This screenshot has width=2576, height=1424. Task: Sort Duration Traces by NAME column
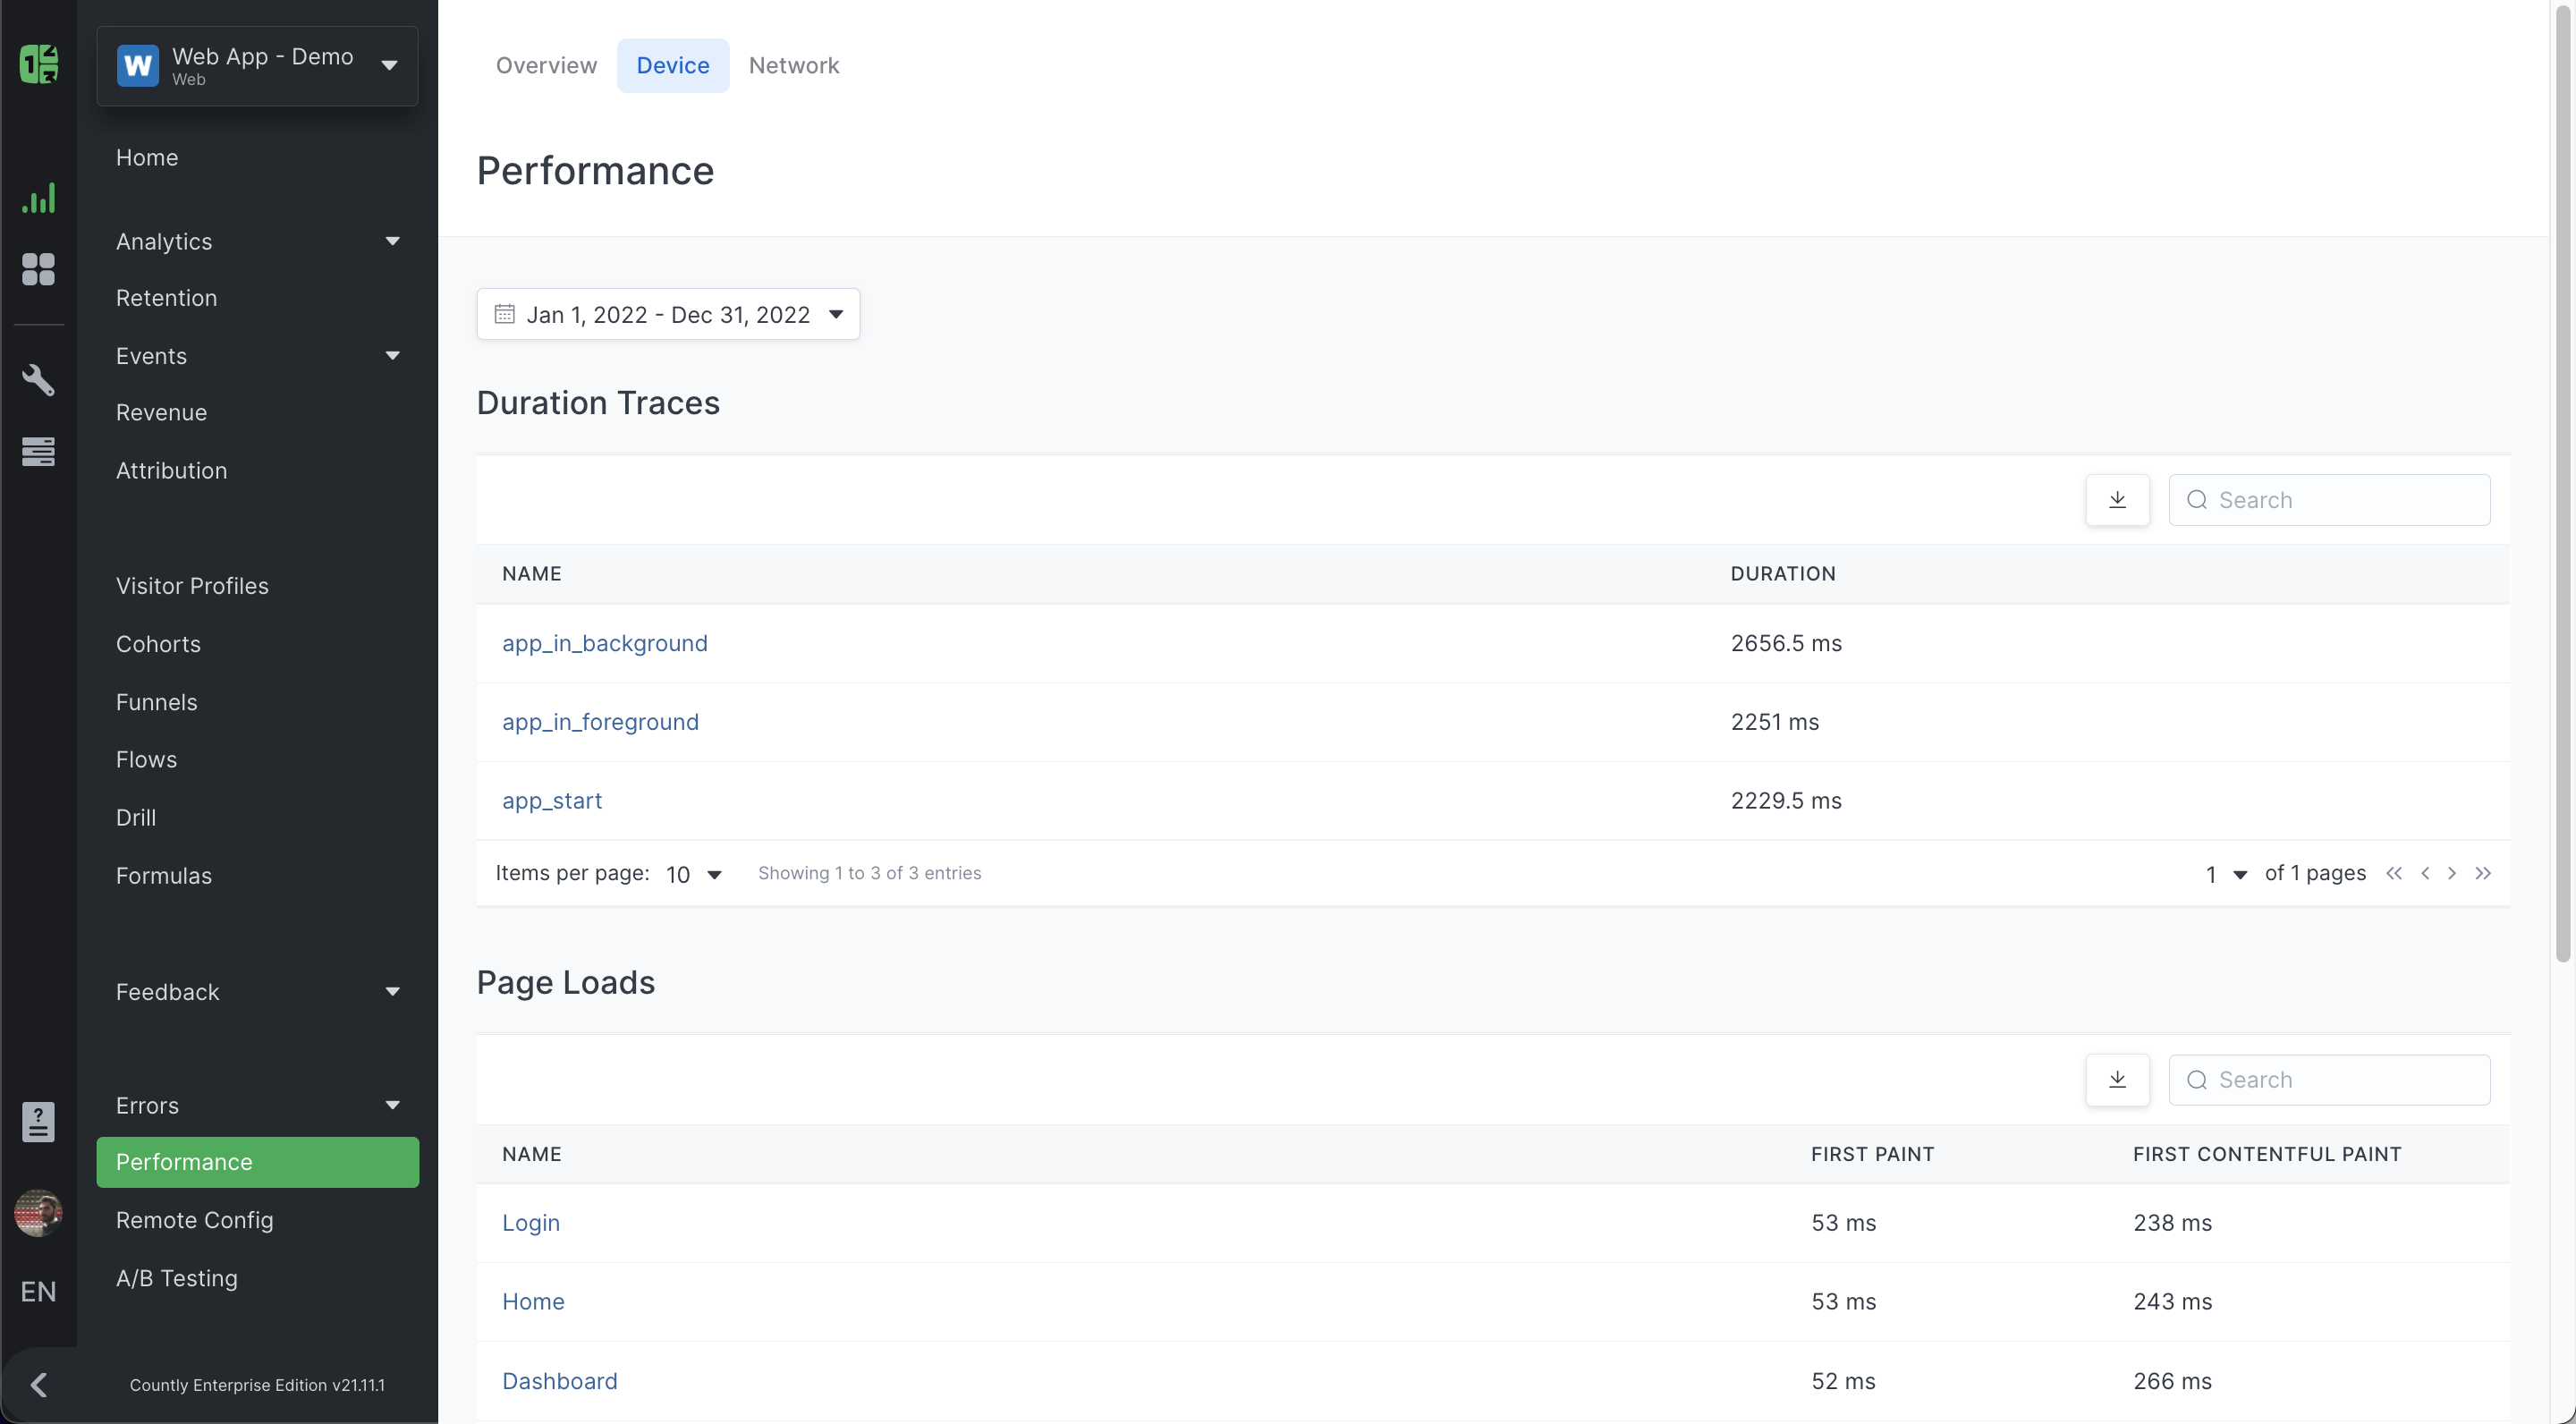pos(532,574)
